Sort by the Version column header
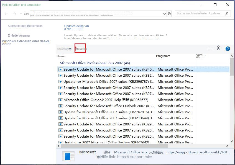Screen dimensions: 235x165 [200, 56]
